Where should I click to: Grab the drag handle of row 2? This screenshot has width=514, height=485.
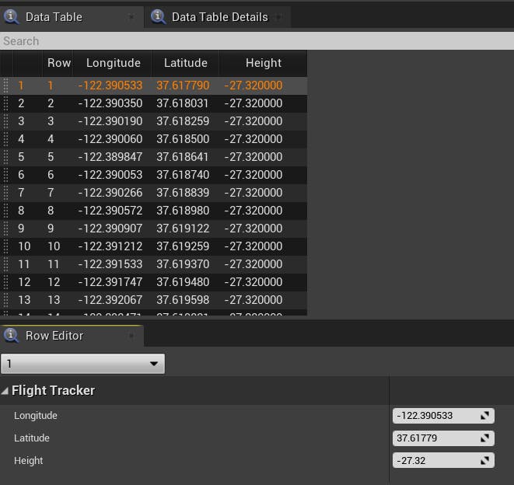tap(5, 103)
